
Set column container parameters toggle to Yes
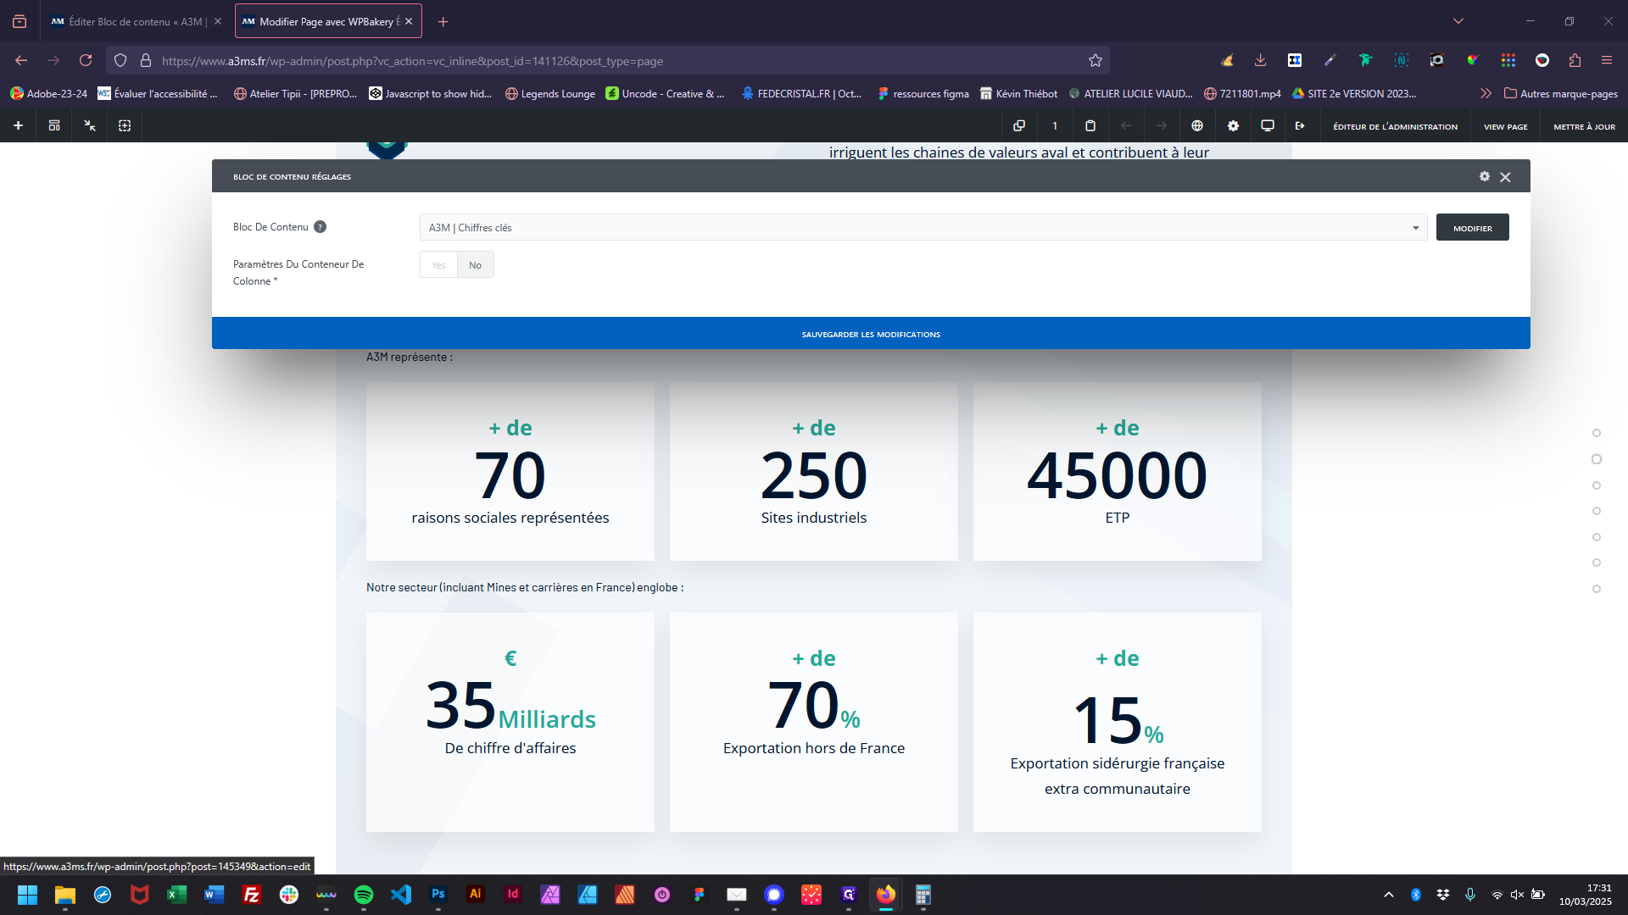point(438,265)
